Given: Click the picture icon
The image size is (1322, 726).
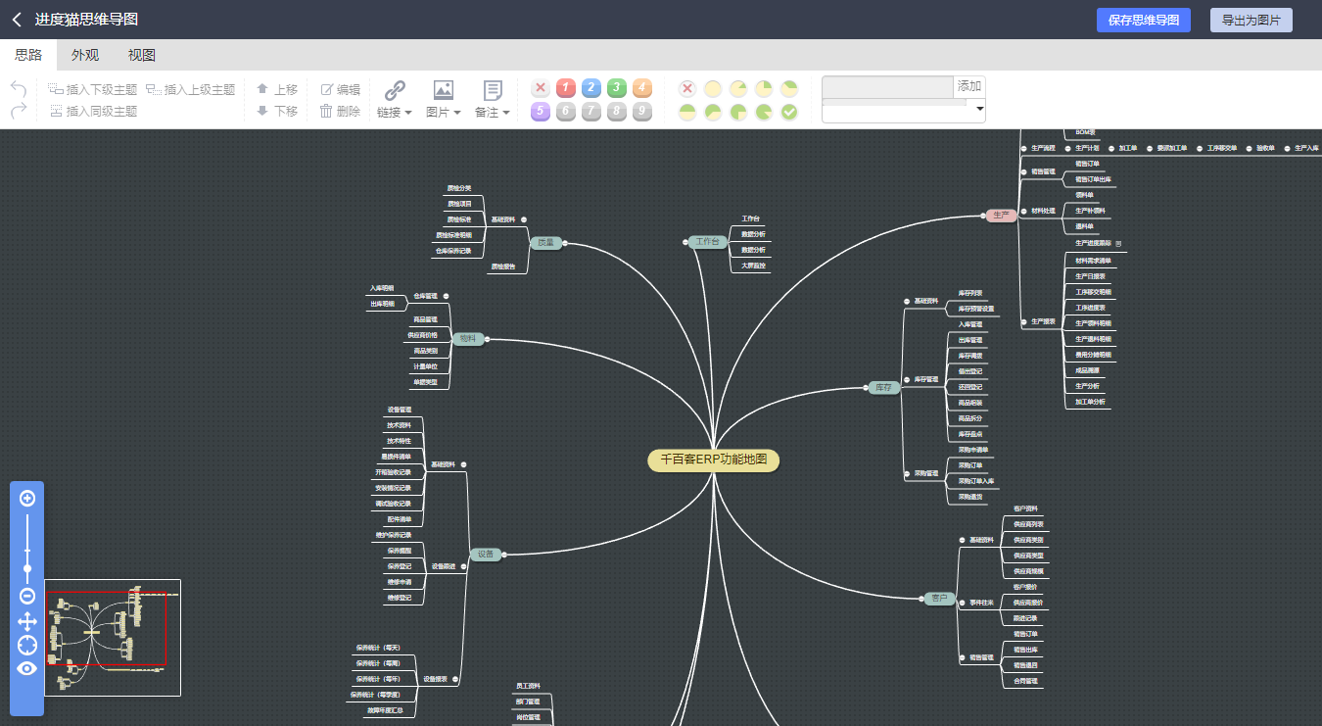Looking at the screenshot, I should pos(444,90).
